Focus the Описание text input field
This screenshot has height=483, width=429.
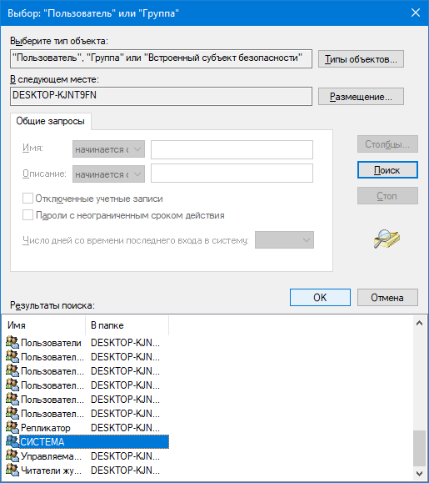coord(232,174)
